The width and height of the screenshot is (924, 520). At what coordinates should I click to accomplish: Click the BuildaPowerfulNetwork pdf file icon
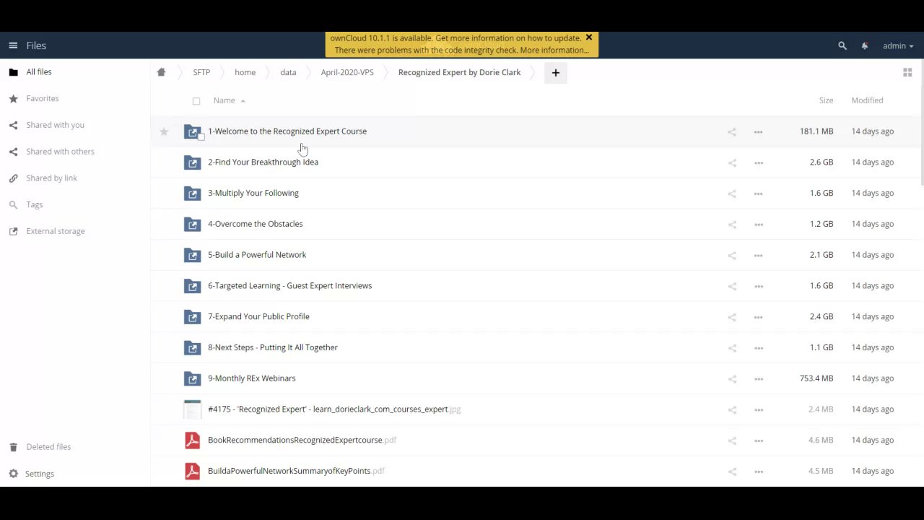click(192, 471)
